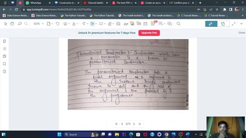
Task: Click the Upgrade free button
Action: click(149, 33)
